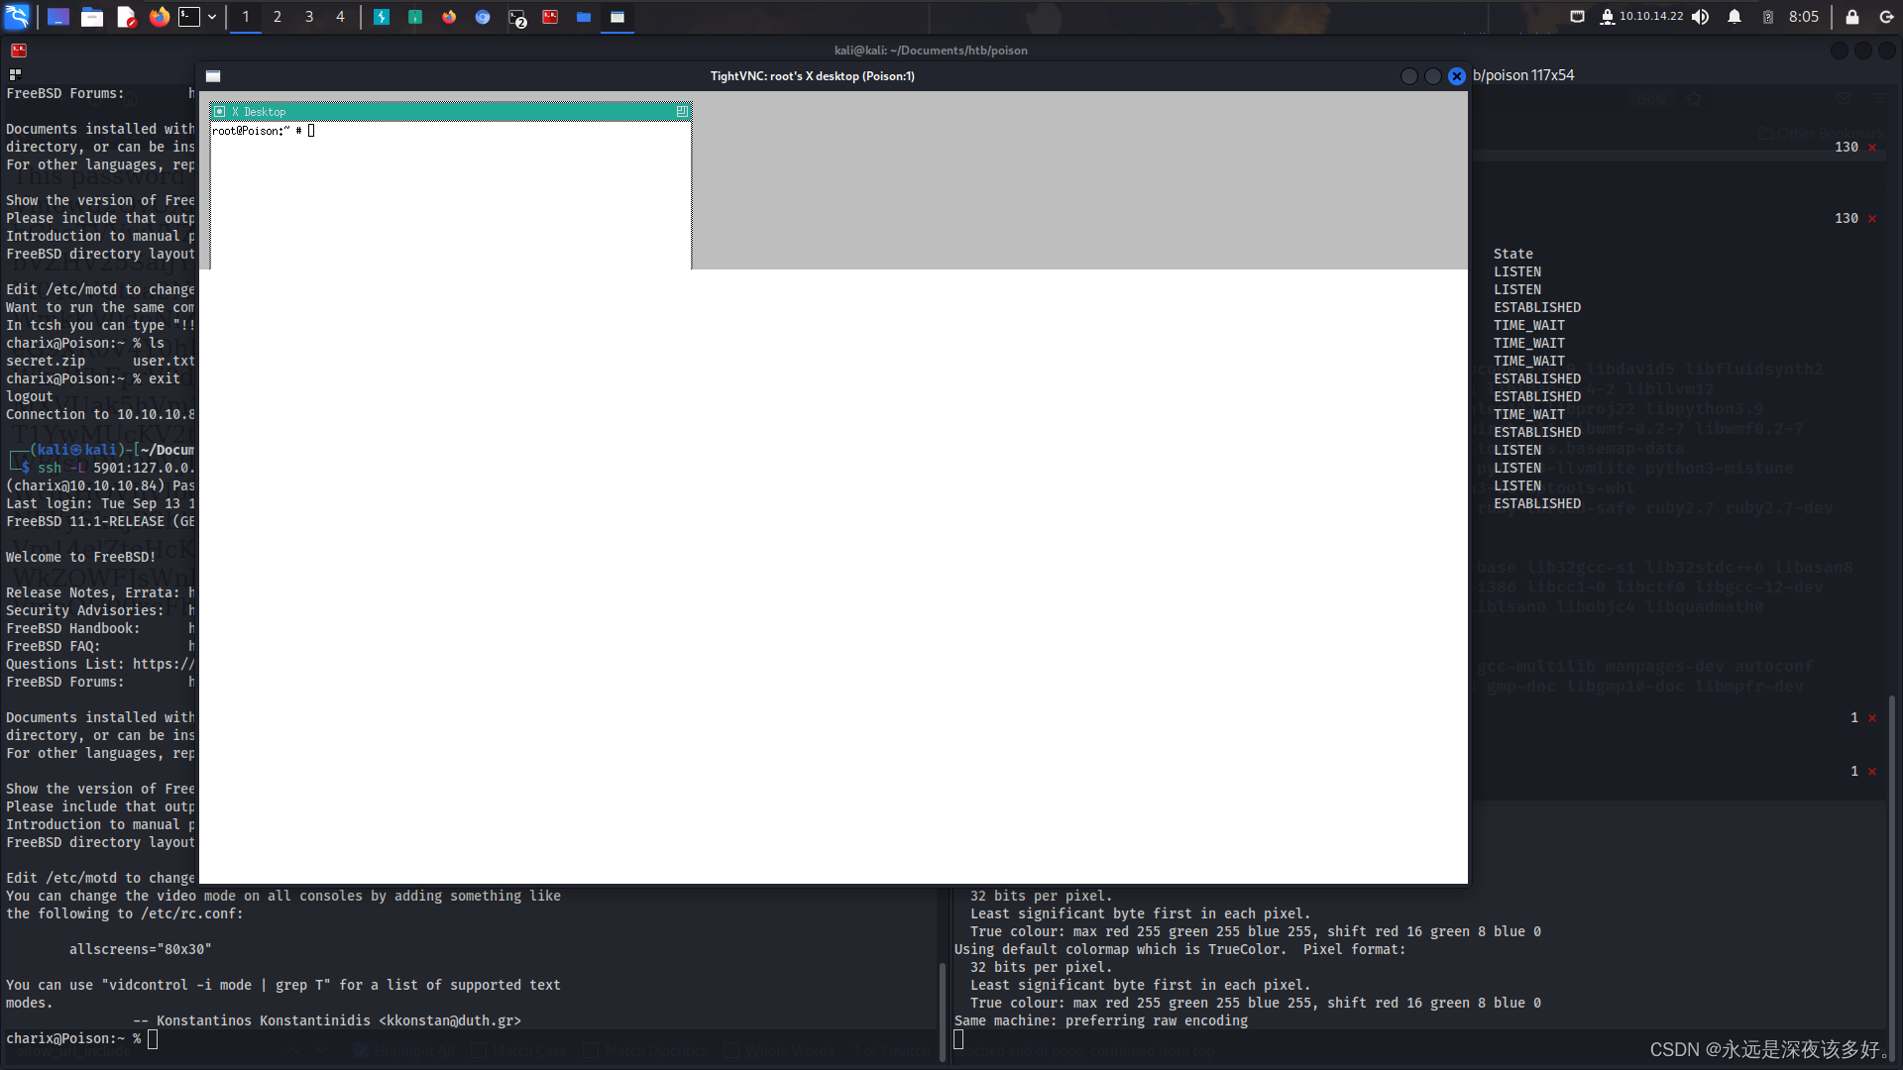This screenshot has height=1070, width=1903.
Task: Launch Firefox from the panel launcher
Action: pyautogui.click(x=159, y=17)
